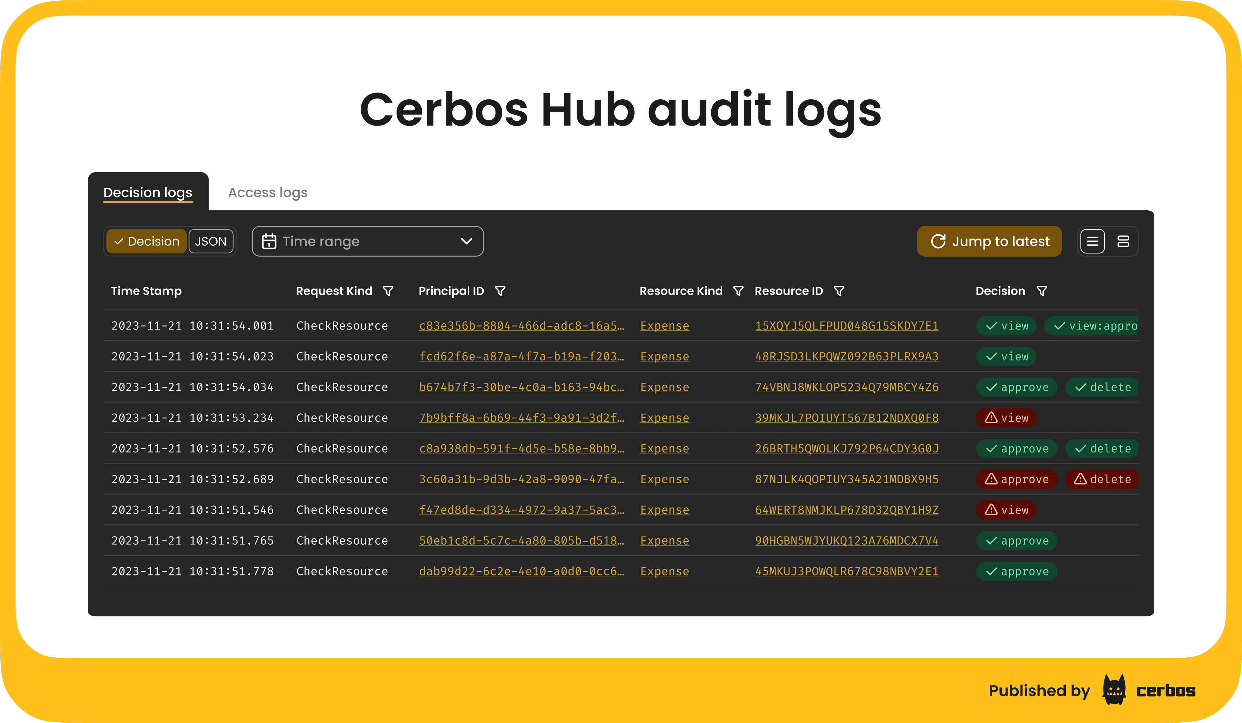Screen dimensions: 1242x723
Task: Open the Resource ID filter icon
Action: click(x=839, y=291)
